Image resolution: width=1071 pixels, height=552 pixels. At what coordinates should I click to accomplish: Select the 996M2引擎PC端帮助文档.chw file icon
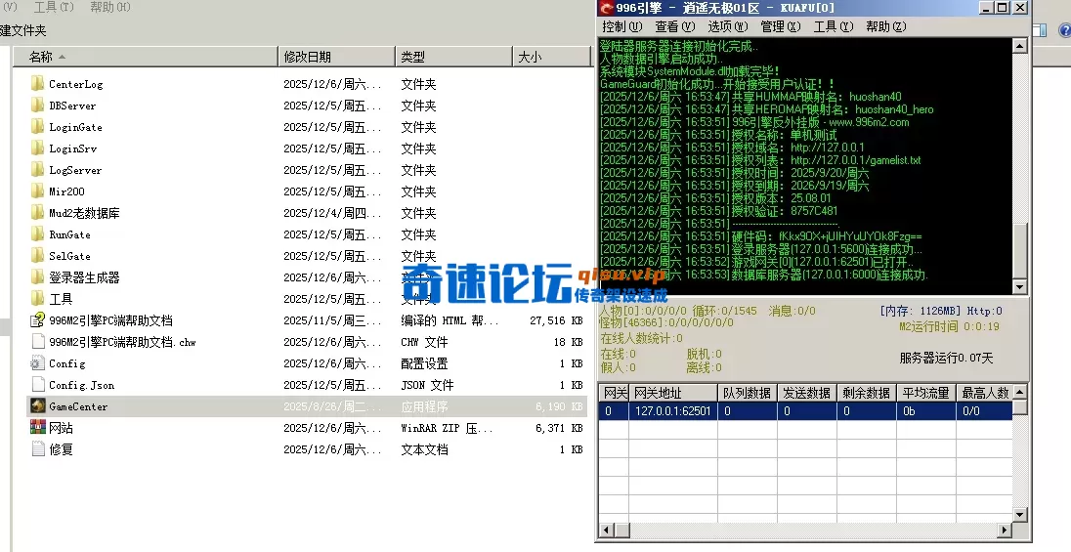click(x=37, y=342)
